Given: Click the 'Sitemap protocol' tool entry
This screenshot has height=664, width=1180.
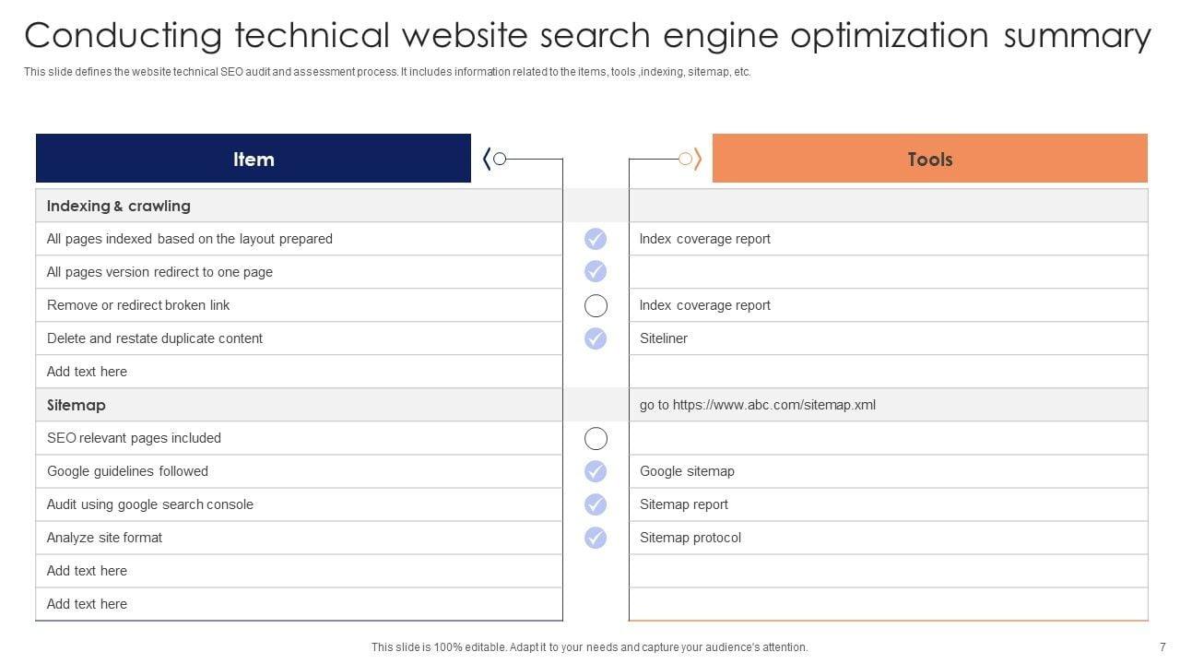Looking at the screenshot, I should click(690, 538).
